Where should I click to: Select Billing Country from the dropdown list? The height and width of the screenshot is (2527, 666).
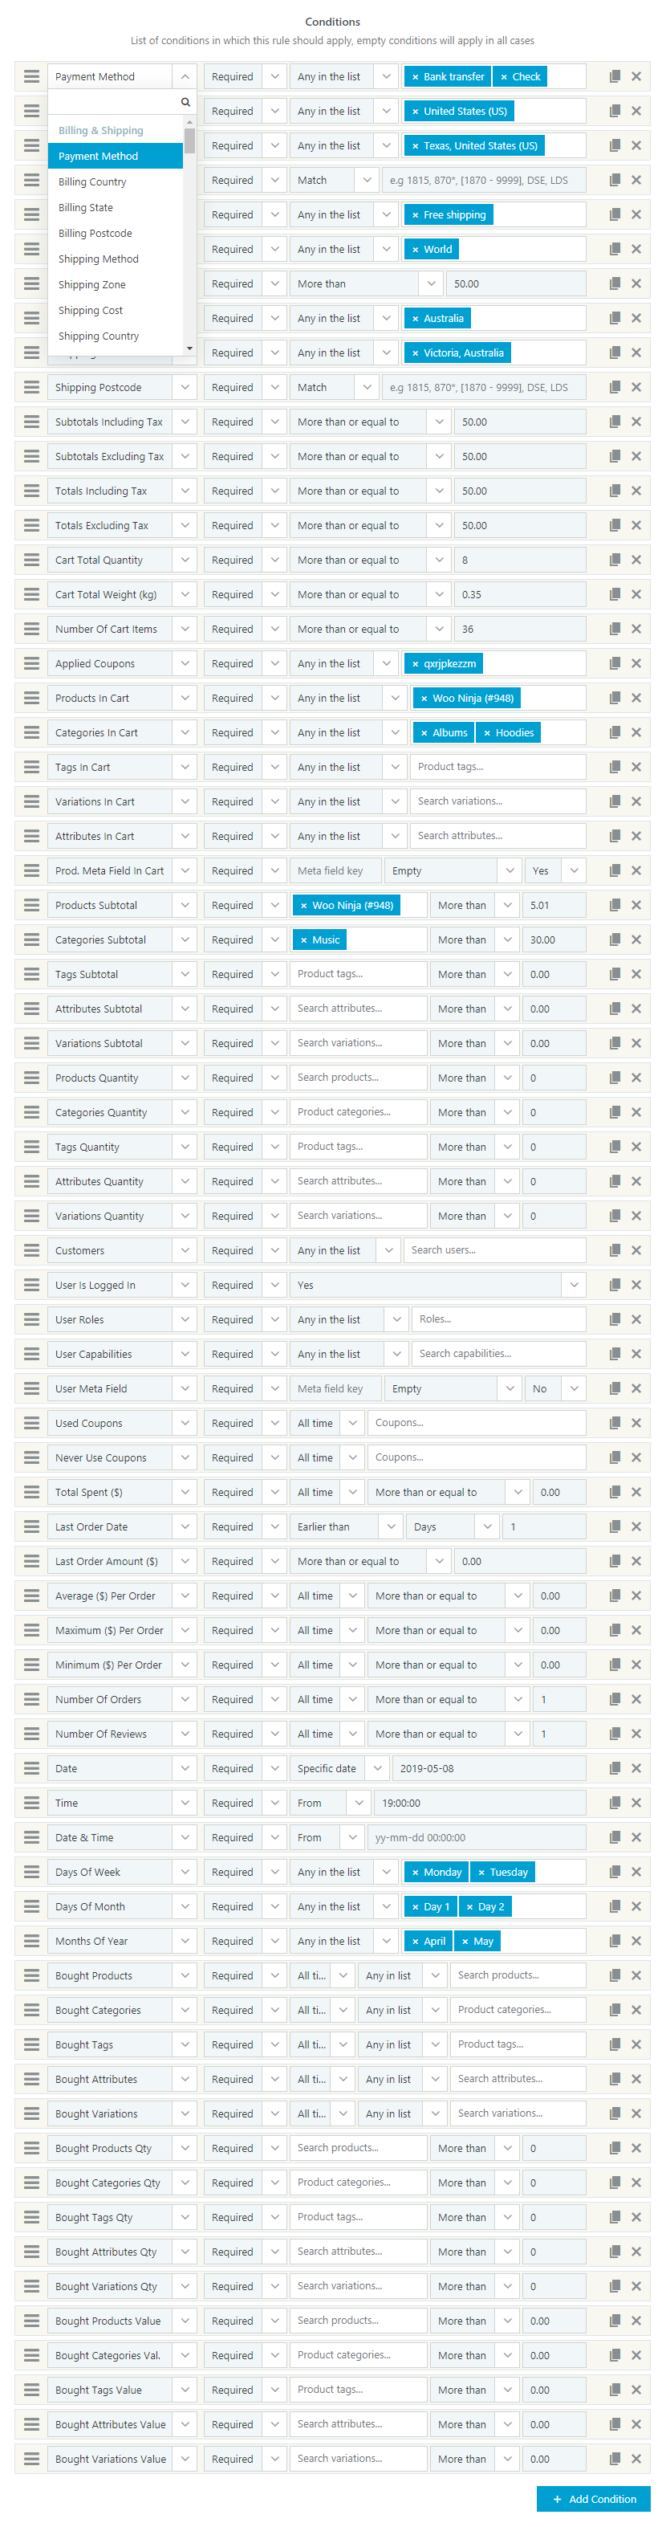coord(92,181)
